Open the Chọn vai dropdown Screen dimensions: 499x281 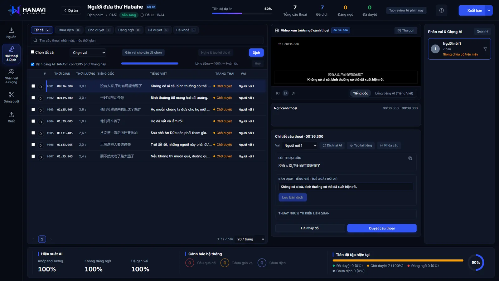(x=88, y=52)
